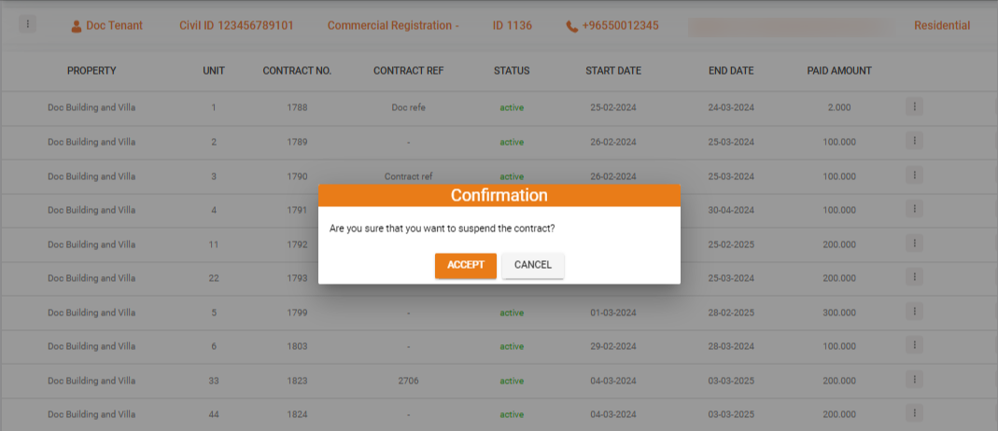Click the active status of contract 1824
Screen dimensions: 998x431
(512, 414)
